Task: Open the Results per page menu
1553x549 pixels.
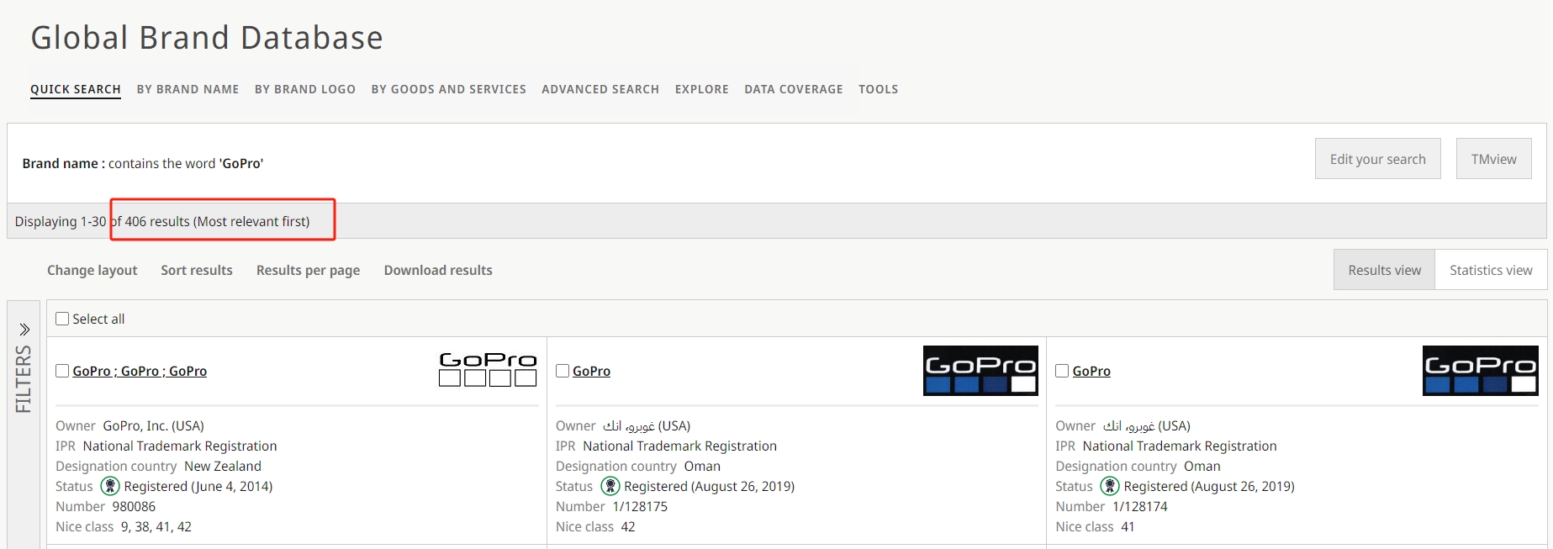Action: [x=308, y=270]
